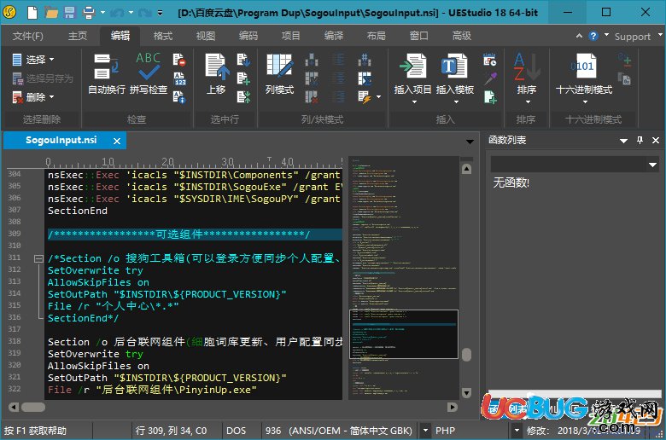Expand the 插入模板 dropdown arrow

point(455,101)
